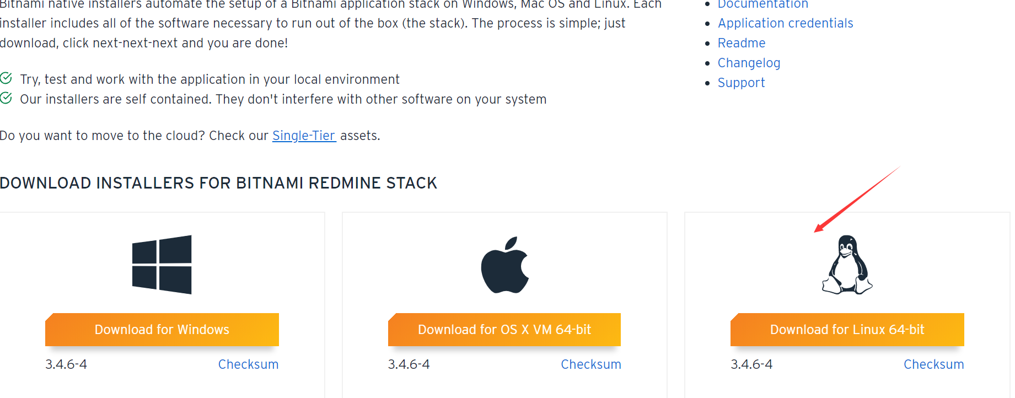This screenshot has width=1015, height=398.
Task: Click the first green checkmark bullet icon
Action: (x=7, y=78)
